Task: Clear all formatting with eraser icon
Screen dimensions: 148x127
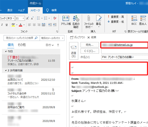Action: click(x=55, y=18)
